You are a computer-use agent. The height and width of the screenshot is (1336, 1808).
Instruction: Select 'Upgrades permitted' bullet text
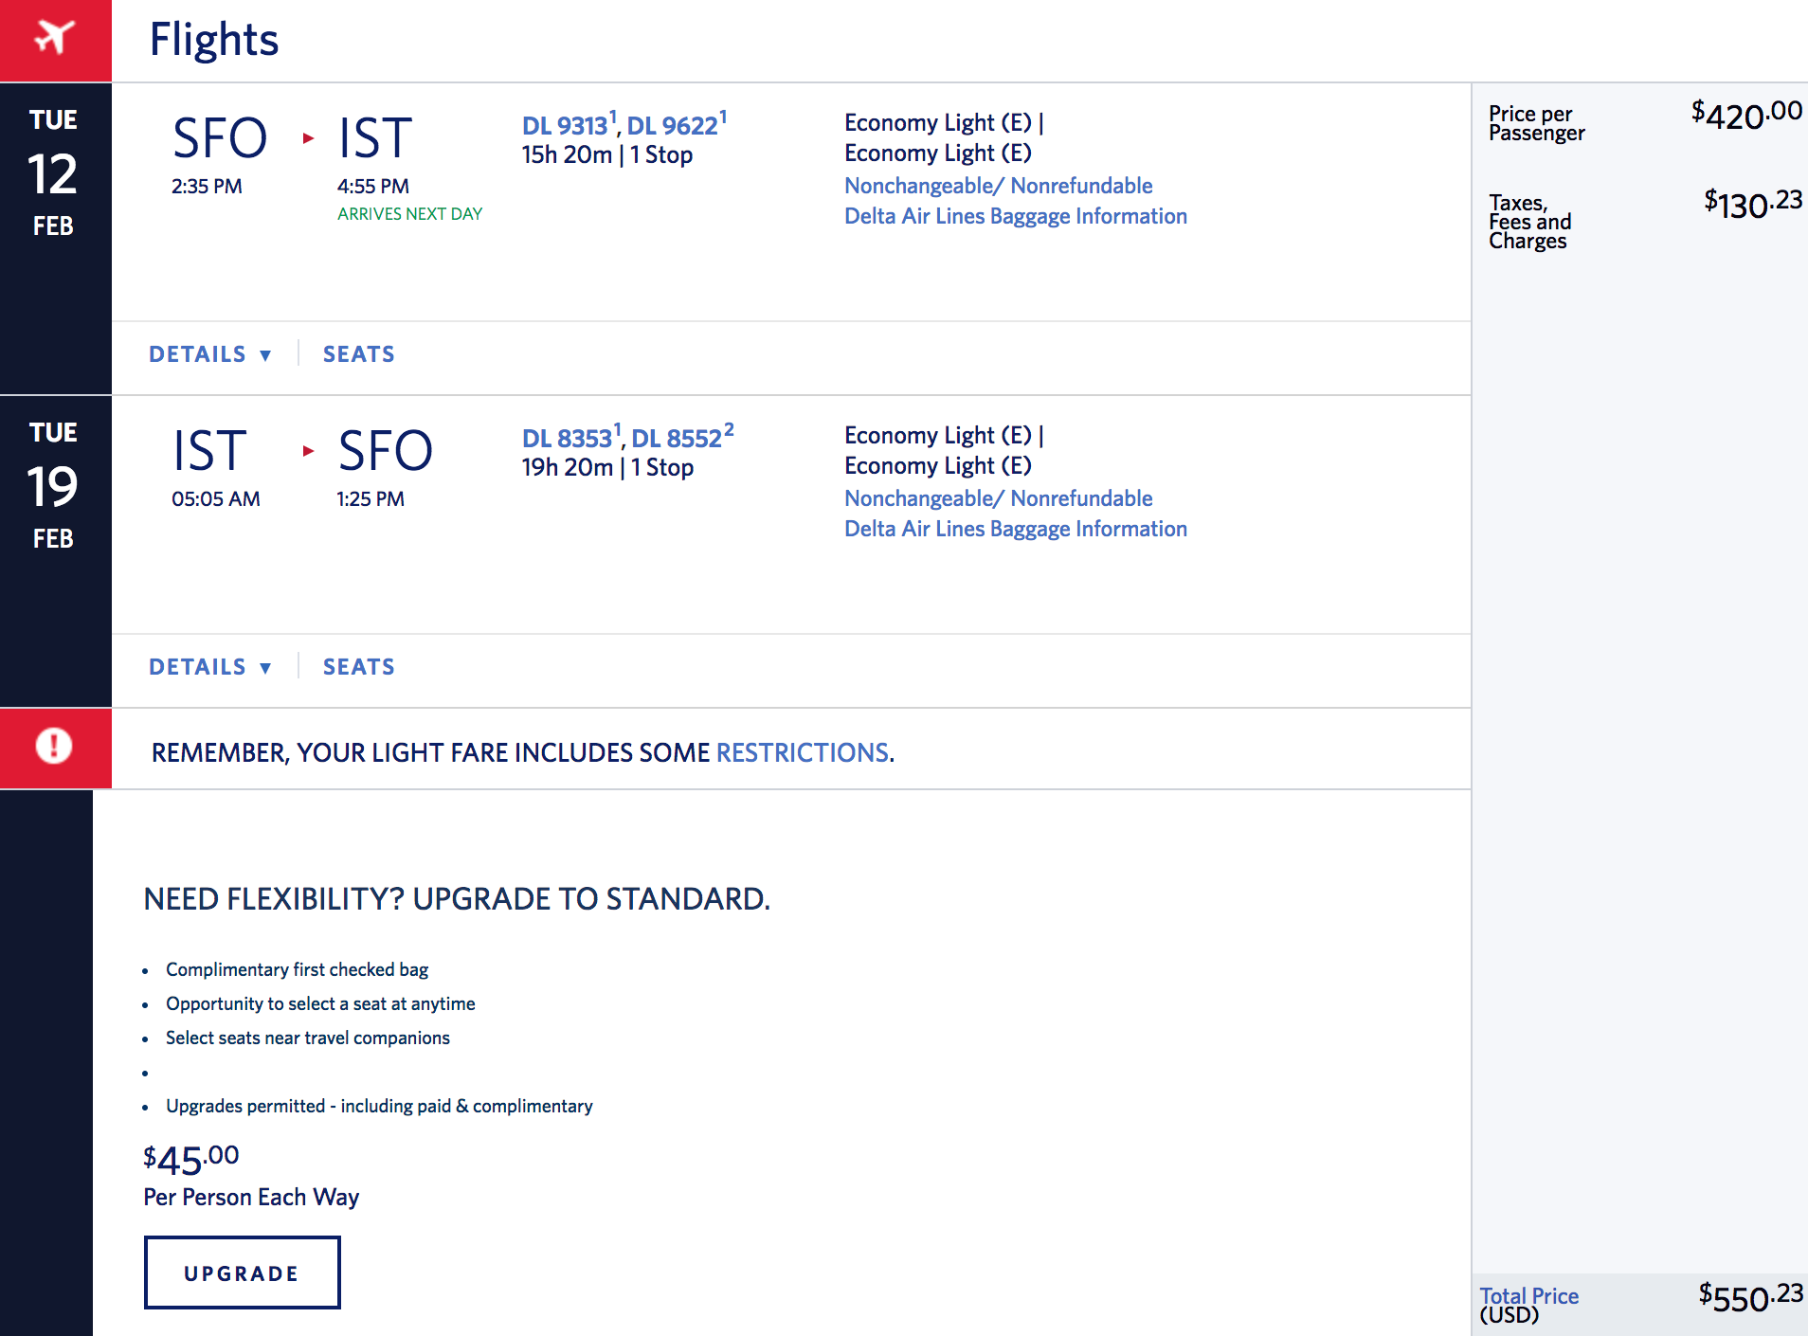(379, 1106)
